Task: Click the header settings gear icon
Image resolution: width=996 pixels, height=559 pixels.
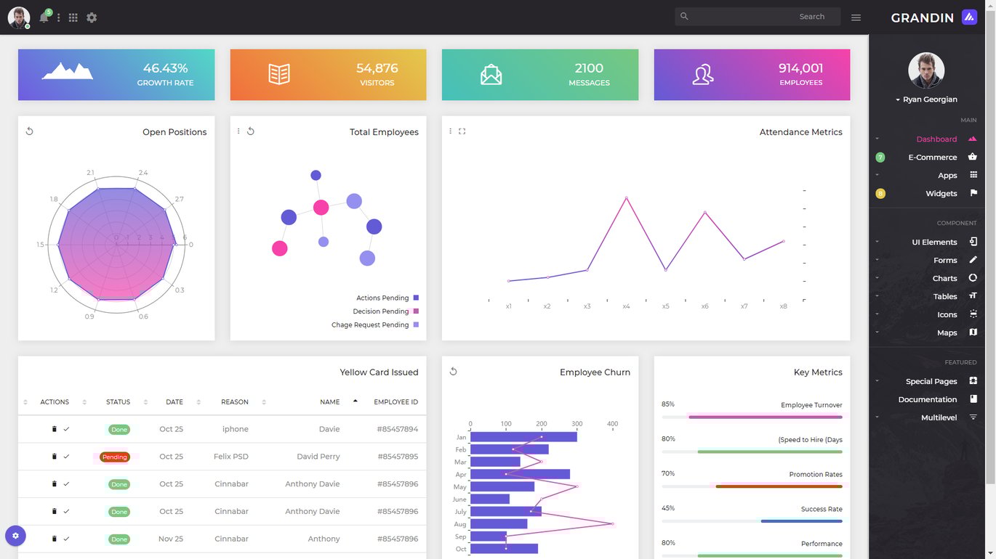Action: point(92,17)
